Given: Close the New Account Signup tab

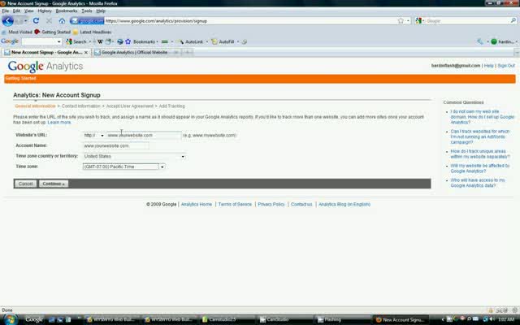Looking at the screenshot, I should click(x=86, y=52).
